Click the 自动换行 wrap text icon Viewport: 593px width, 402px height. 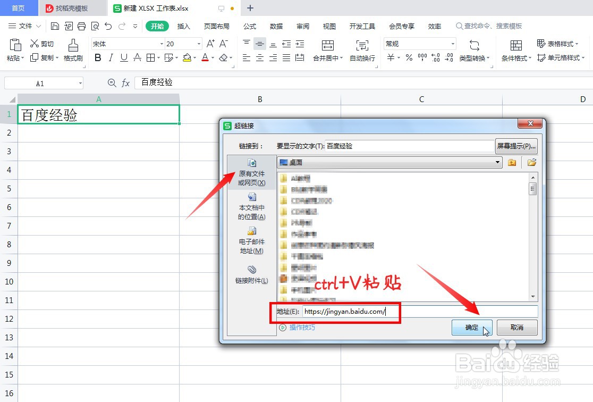tap(362, 45)
